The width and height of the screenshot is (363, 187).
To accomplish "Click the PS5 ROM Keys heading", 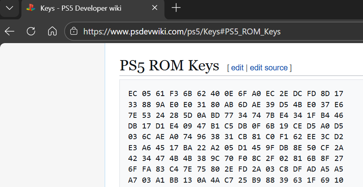I will [x=169, y=66].
